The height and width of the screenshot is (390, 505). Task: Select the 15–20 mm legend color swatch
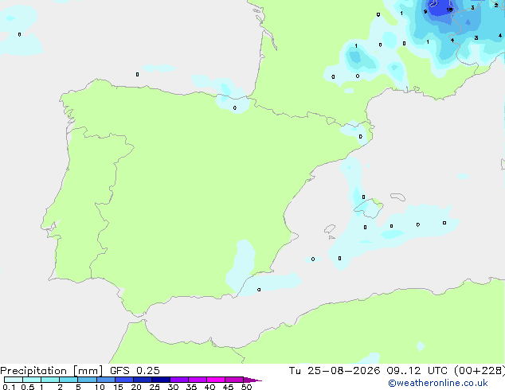point(124,380)
